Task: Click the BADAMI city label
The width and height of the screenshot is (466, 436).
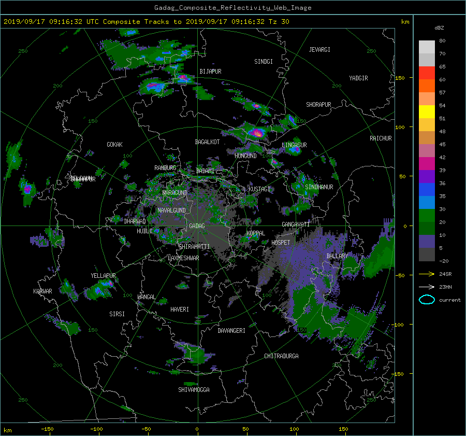Action: point(205,171)
